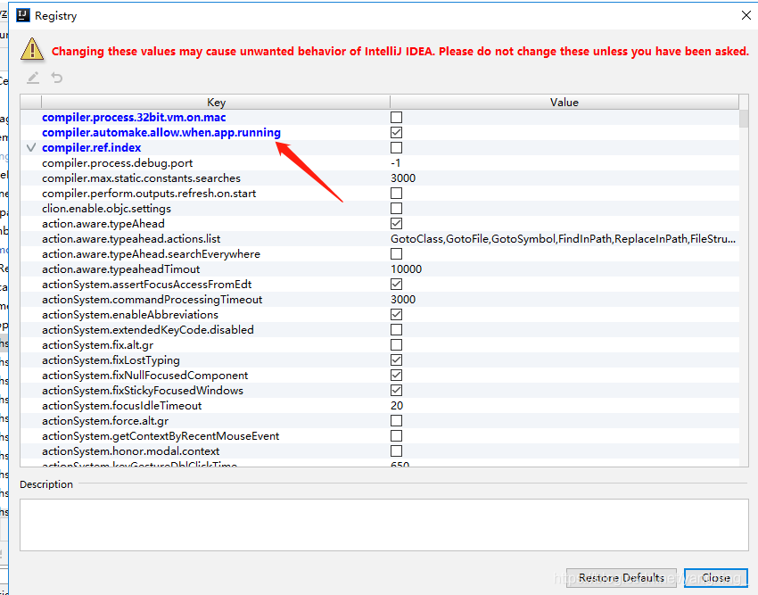Click the Restore Defaults button
This screenshot has width=758, height=595.
(x=622, y=577)
